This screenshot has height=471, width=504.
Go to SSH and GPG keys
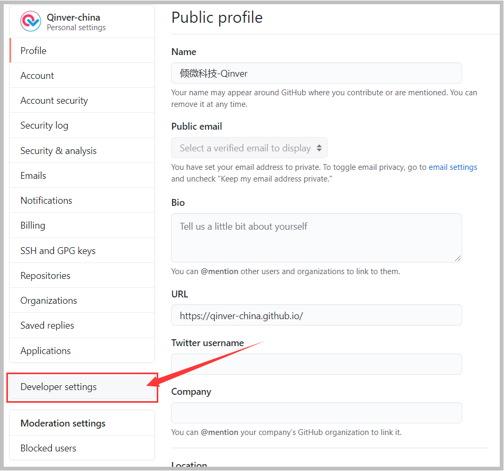coord(58,251)
